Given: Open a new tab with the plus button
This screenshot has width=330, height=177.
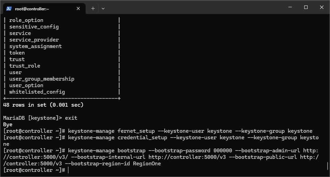Looking at the screenshot, I should (93, 9).
